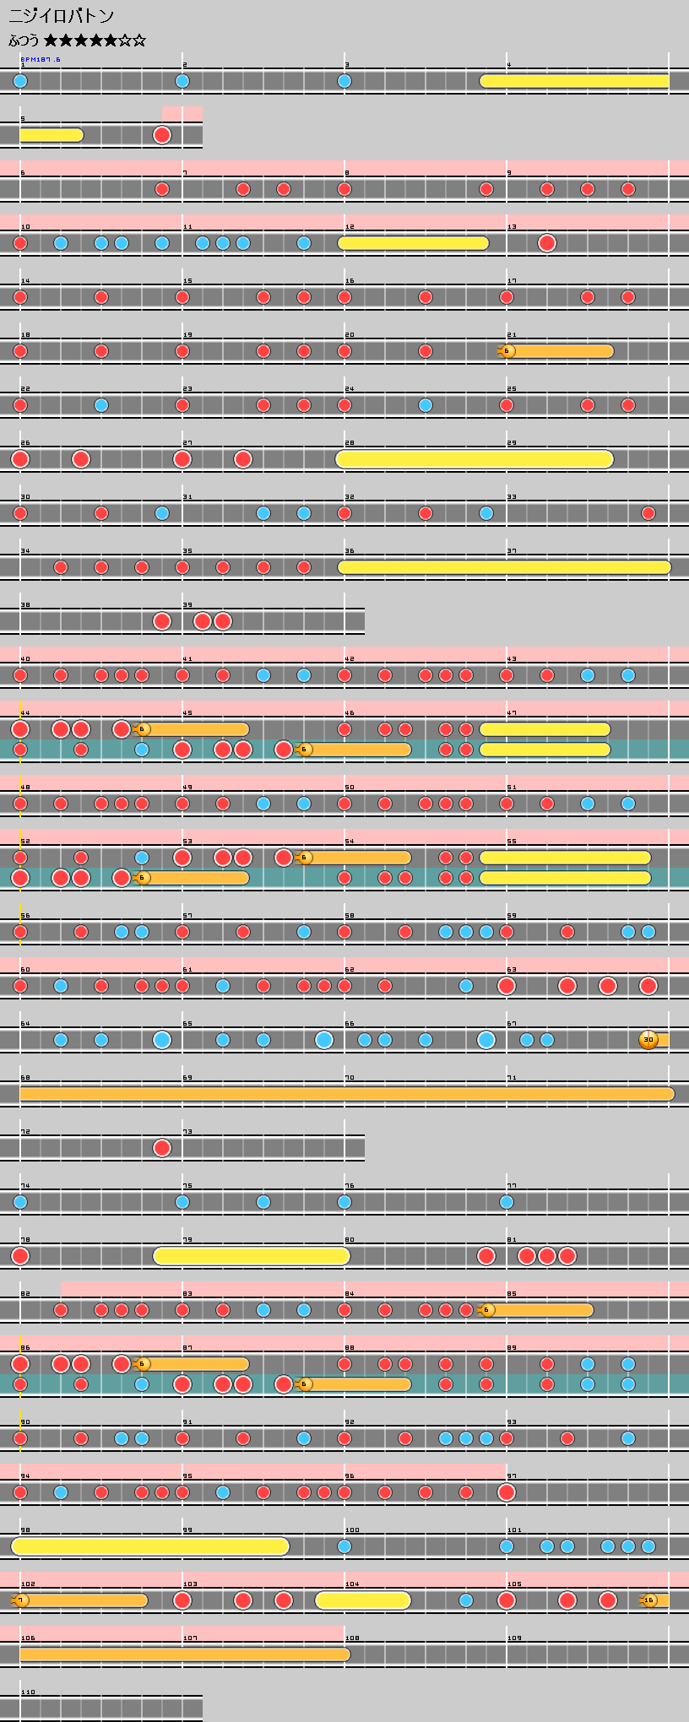Click the balloon note labeled 16
The height and width of the screenshot is (1722, 689).
tap(648, 1600)
